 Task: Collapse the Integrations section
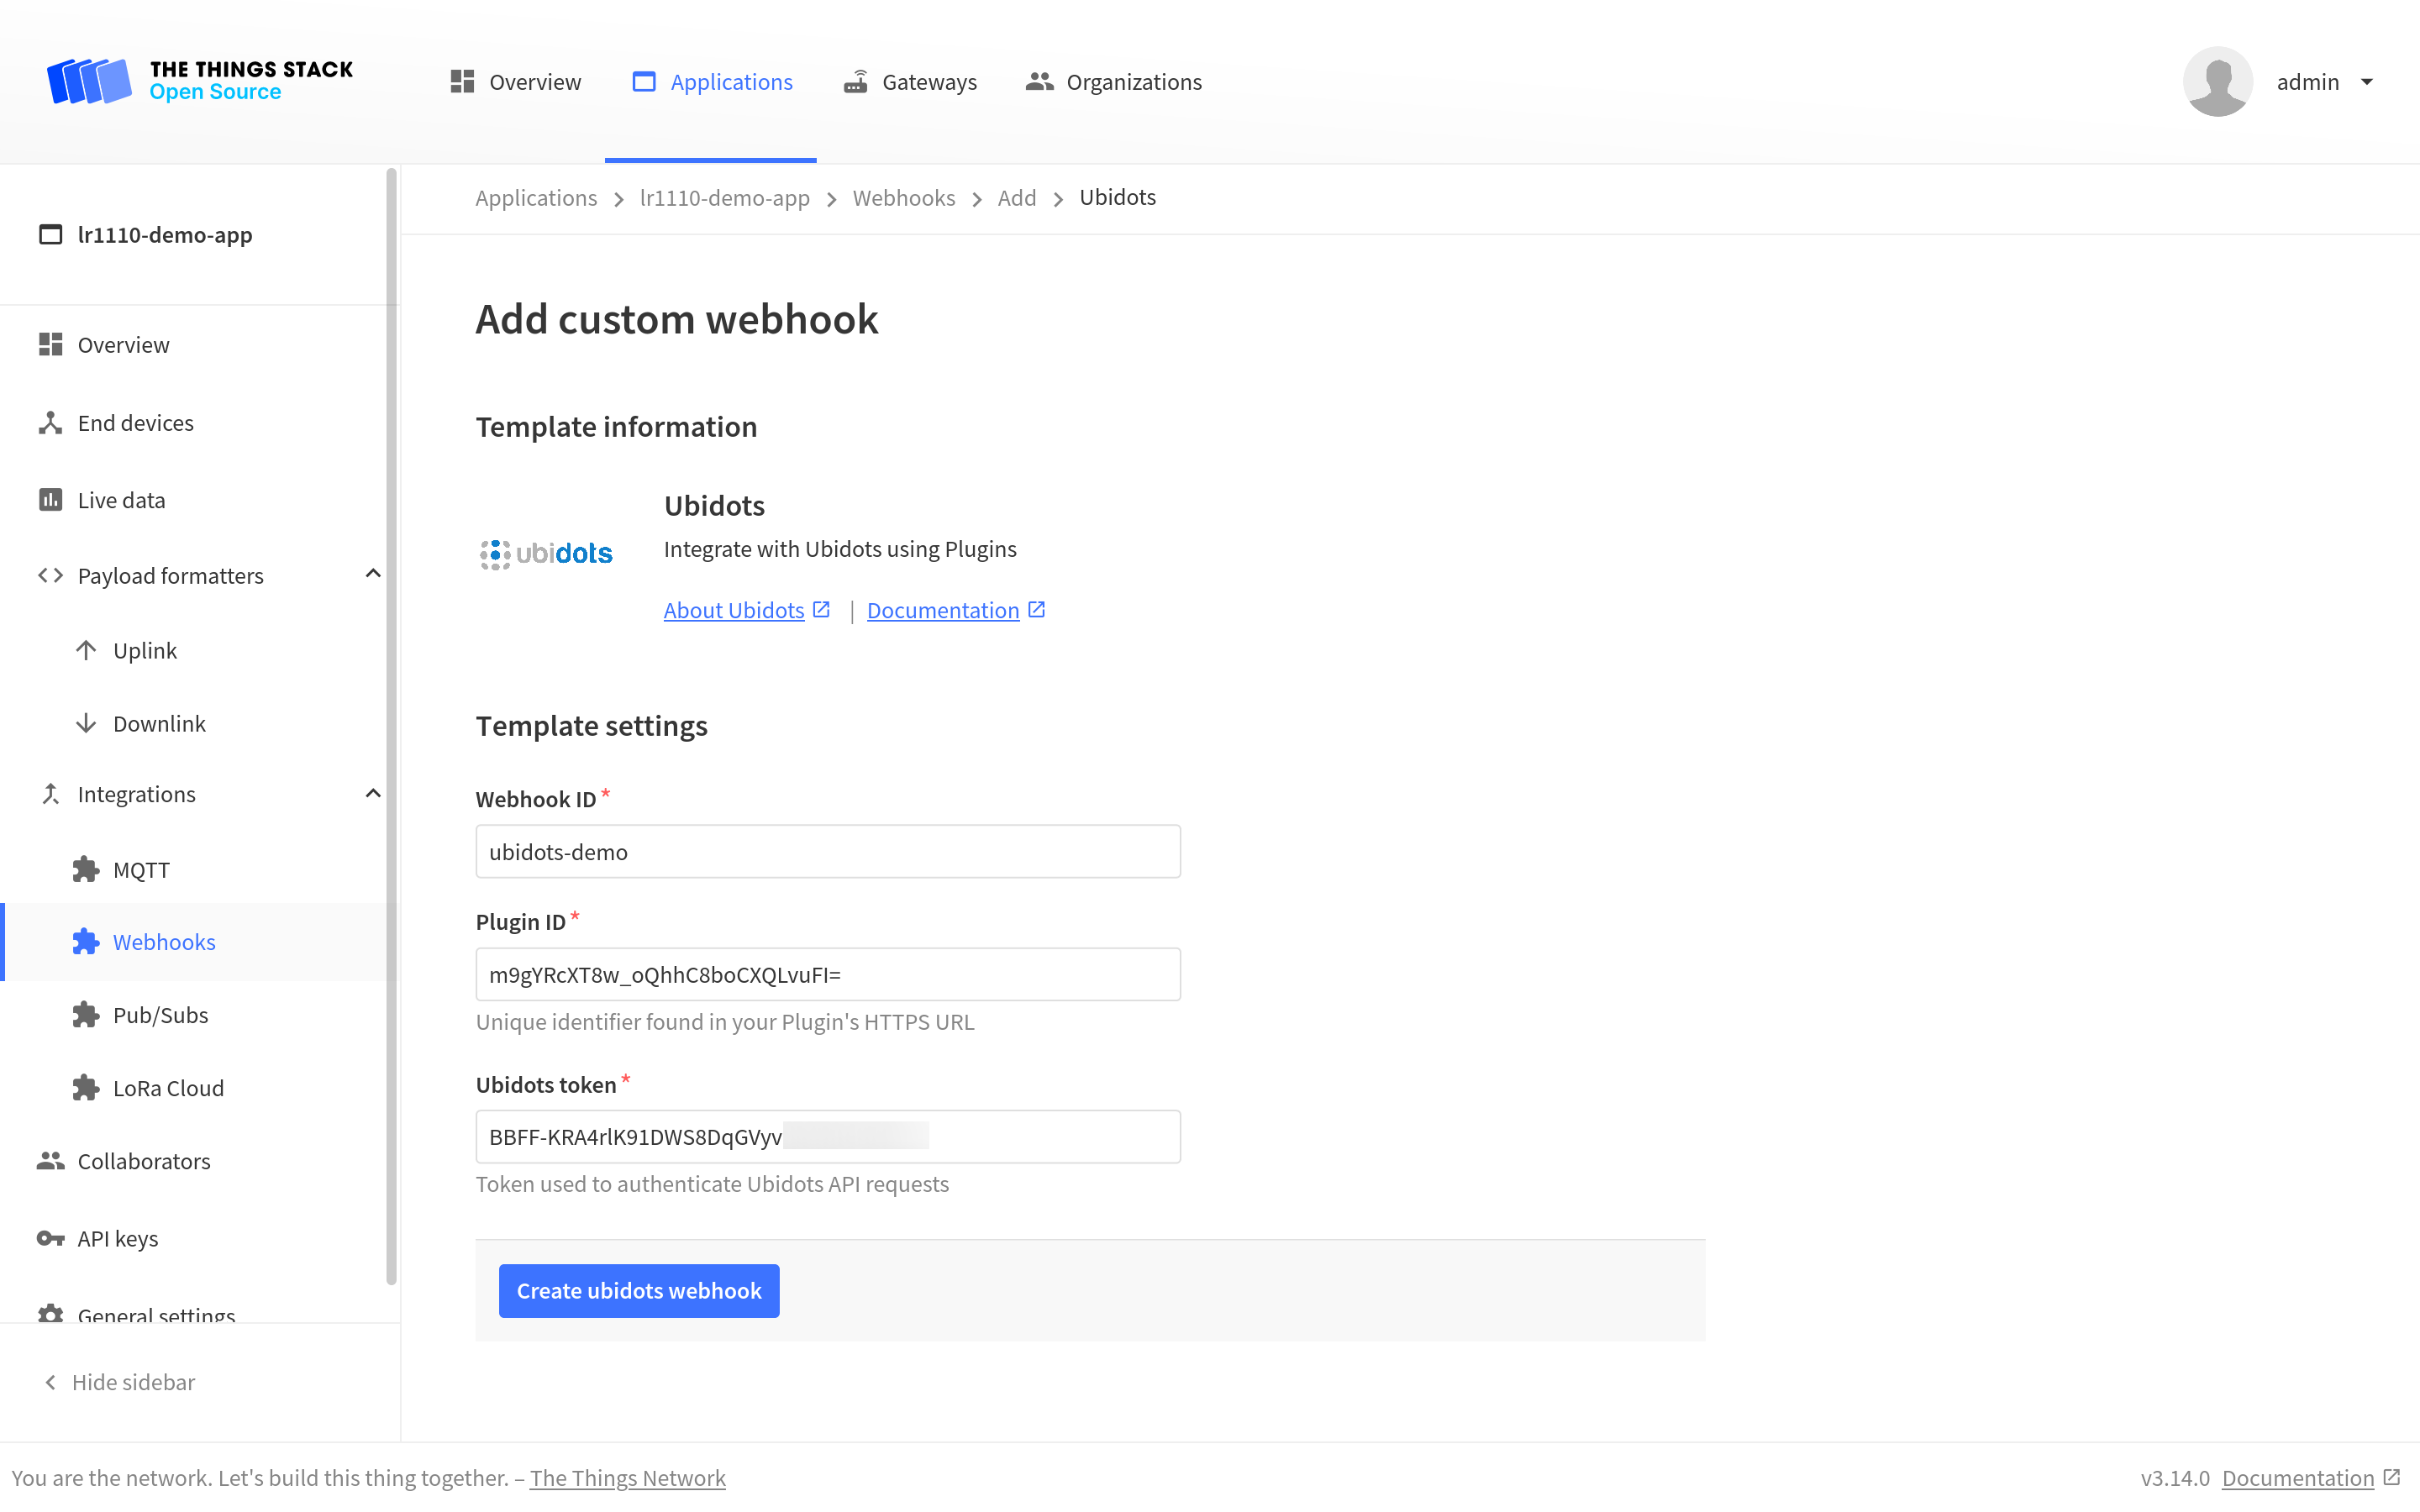[373, 792]
